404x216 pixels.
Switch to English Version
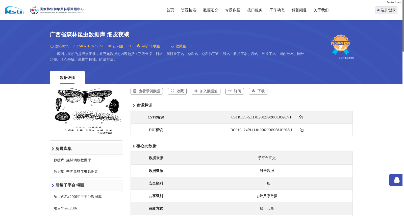[x=394, y=2]
